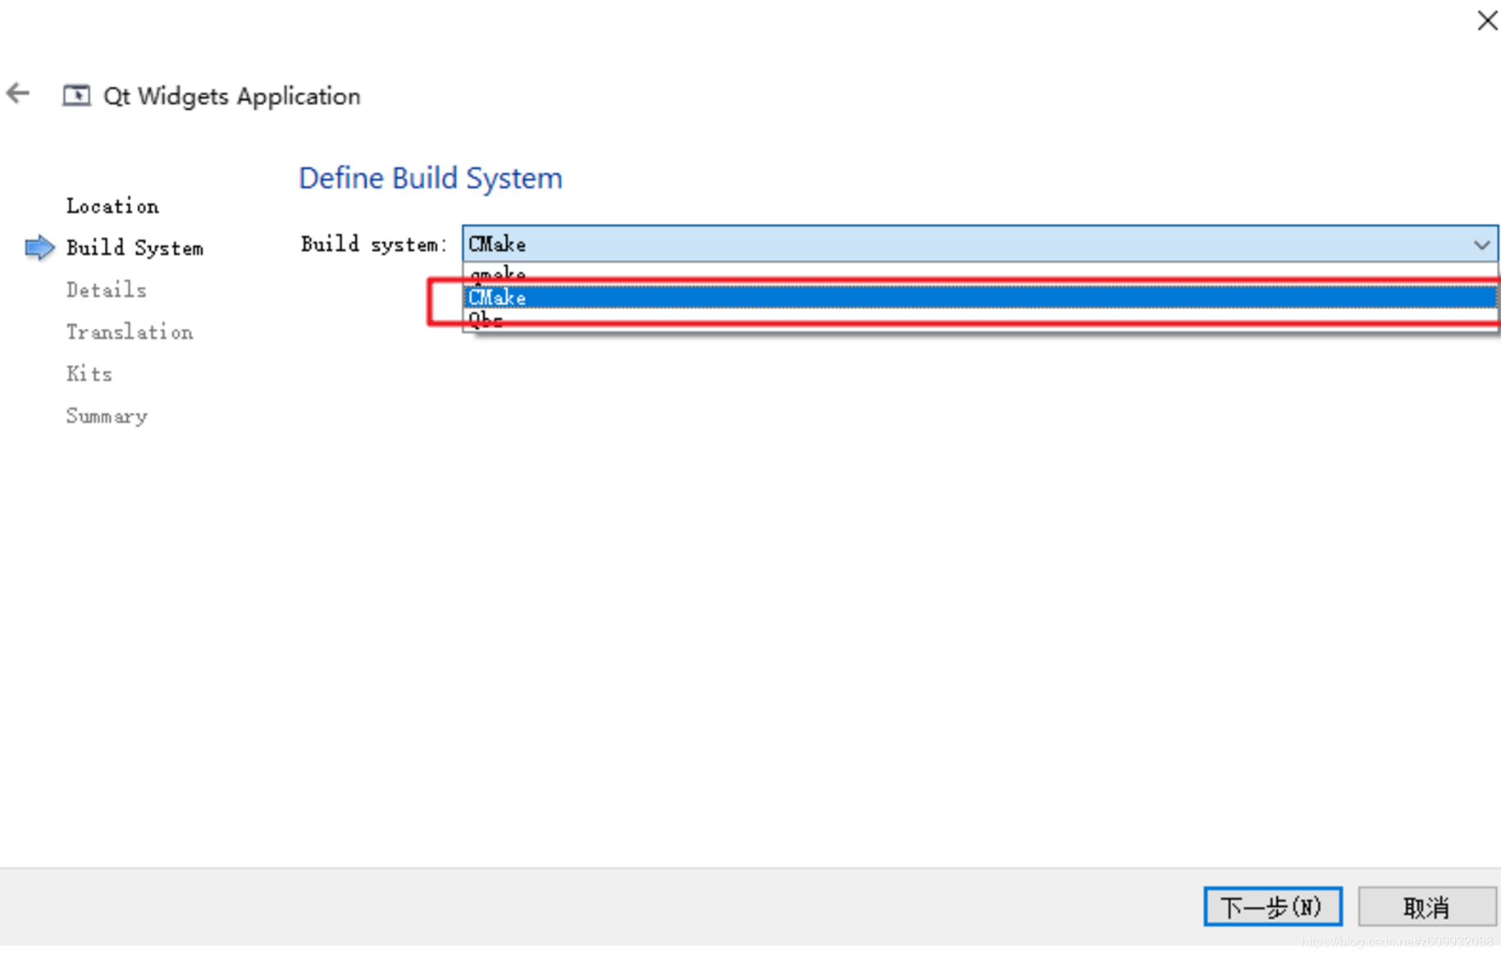Screen dimensions: 1501x957
Task: Open the Build system combo box
Action: click(x=980, y=244)
